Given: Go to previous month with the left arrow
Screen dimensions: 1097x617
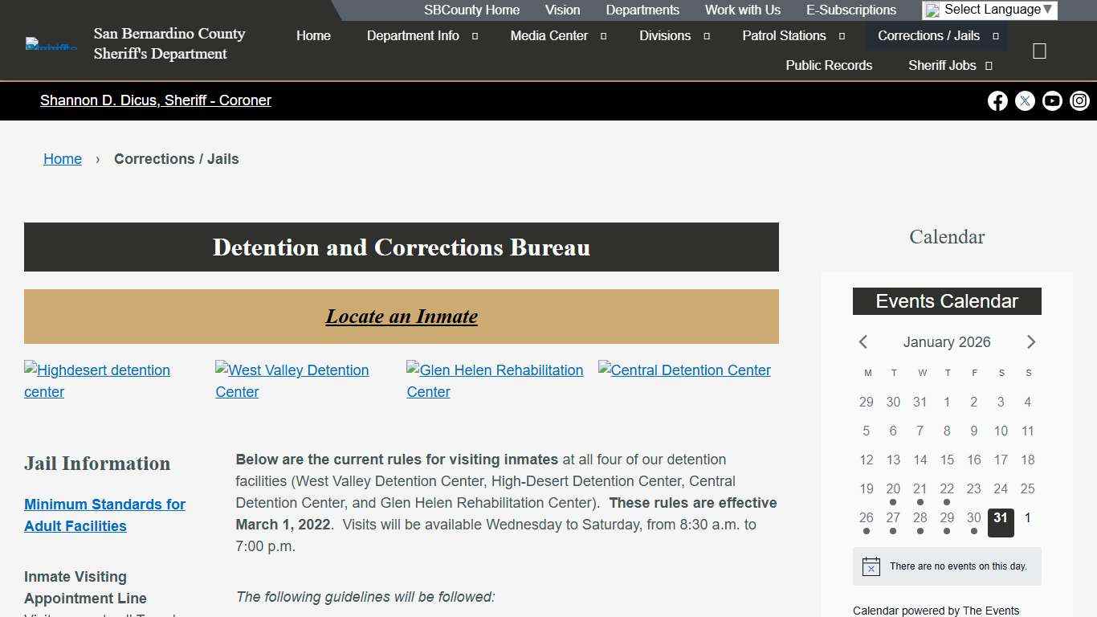Looking at the screenshot, I should coord(863,341).
